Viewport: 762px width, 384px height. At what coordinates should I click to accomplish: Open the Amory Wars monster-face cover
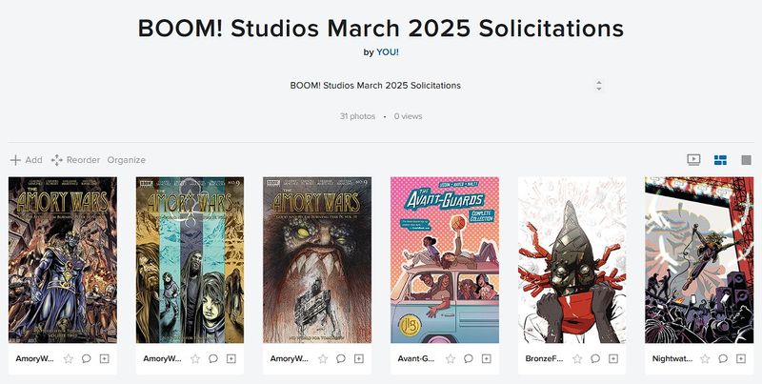point(317,260)
